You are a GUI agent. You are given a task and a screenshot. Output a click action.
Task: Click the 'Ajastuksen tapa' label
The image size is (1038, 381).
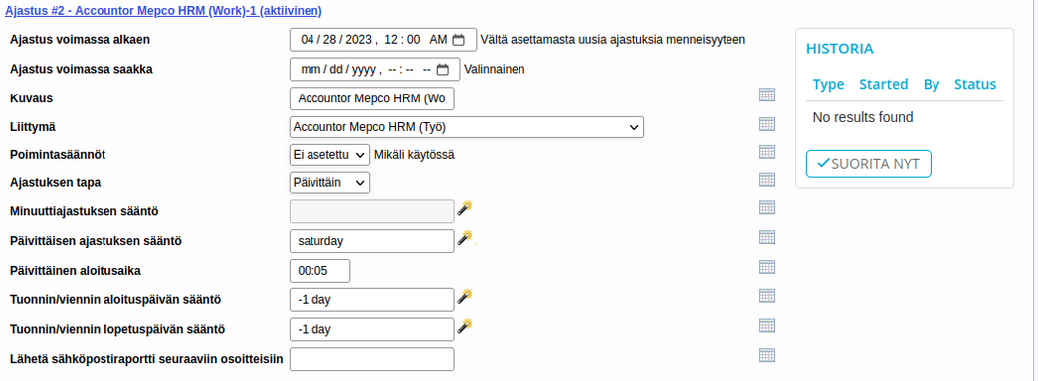coord(56,183)
